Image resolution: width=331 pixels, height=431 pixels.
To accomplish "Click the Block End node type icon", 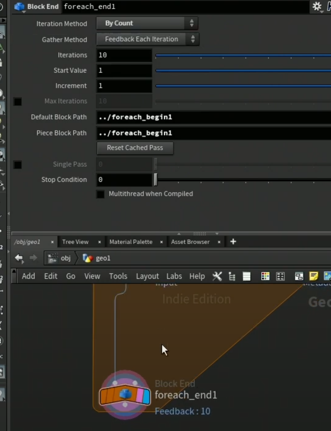I will [x=19, y=6].
